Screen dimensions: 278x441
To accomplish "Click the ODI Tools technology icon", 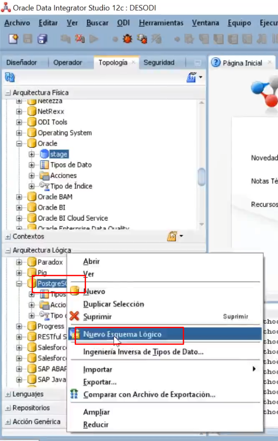I will click(32, 122).
